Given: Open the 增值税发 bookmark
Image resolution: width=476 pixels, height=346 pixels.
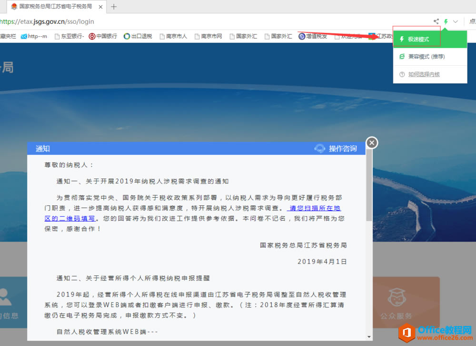Looking at the screenshot, I should [x=313, y=37].
